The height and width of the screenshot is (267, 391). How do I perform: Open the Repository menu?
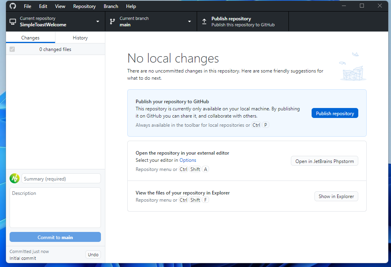[x=84, y=6]
